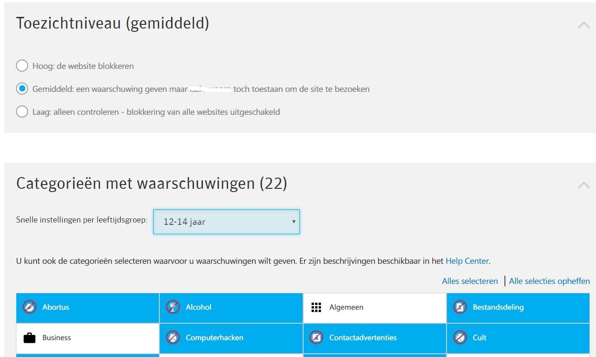Open the Help Center link

pyautogui.click(x=467, y=261)
